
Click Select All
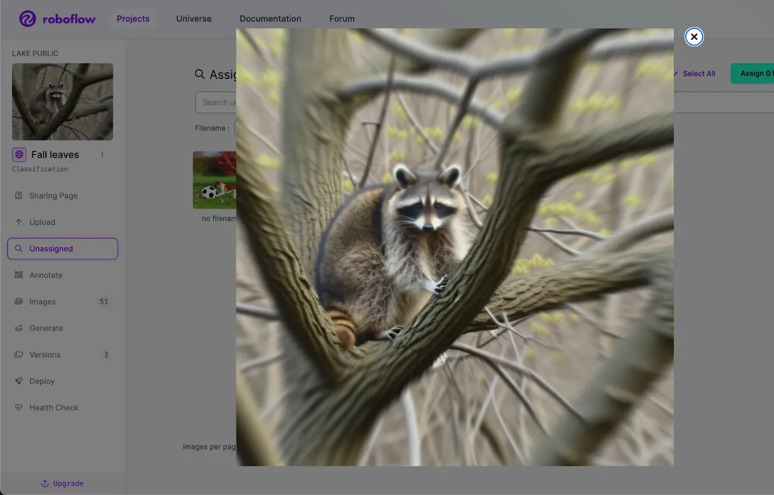pyautogui.click(x=699, y=74)
